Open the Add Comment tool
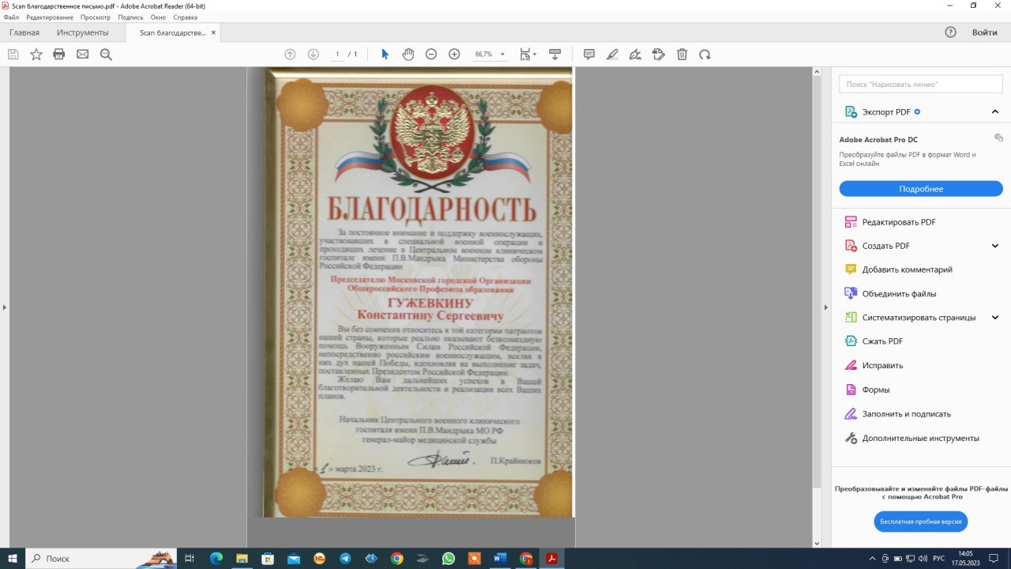Viewport: 1011px width, 569px height. click(x=588, y=54)
